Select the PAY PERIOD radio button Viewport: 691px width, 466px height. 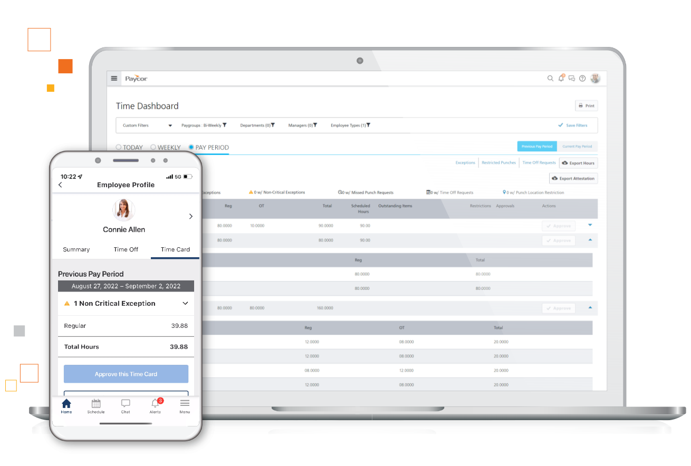pos(191,148)
